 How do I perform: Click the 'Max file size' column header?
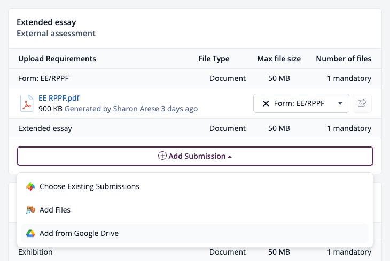[x=279, y=59]
